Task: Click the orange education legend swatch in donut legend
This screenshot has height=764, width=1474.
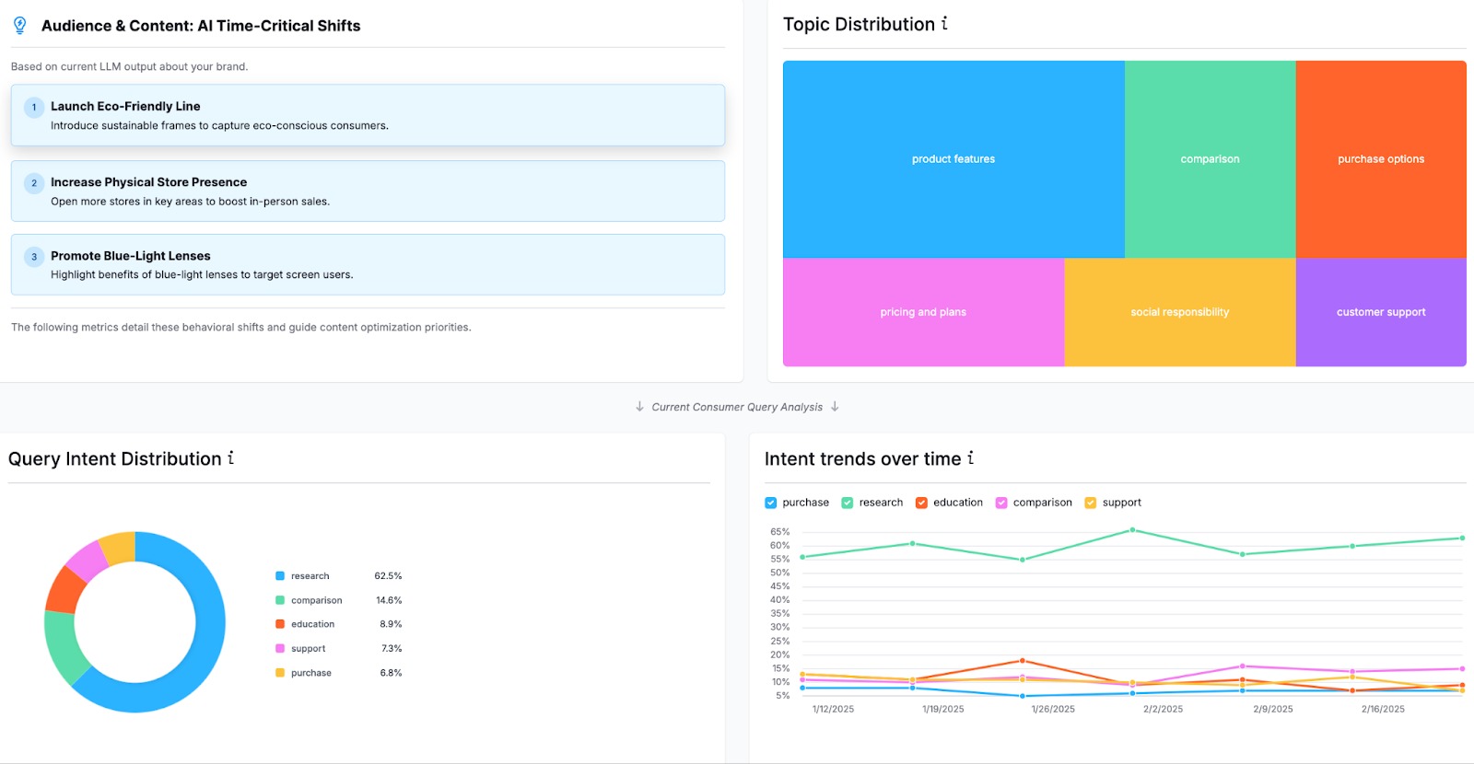Action: pyautogui.click(x=280, y=624)
